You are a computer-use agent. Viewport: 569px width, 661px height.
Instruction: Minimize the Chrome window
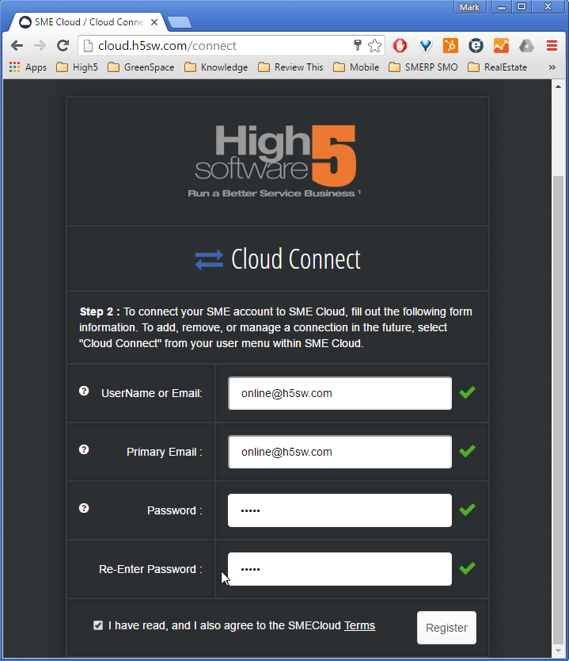click(x=502, y=7)
